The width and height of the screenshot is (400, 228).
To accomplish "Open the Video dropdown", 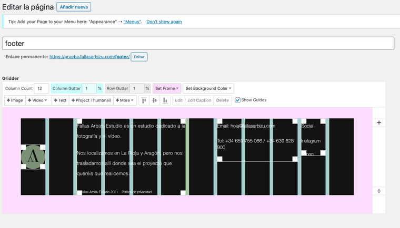I will click(38, 100).
